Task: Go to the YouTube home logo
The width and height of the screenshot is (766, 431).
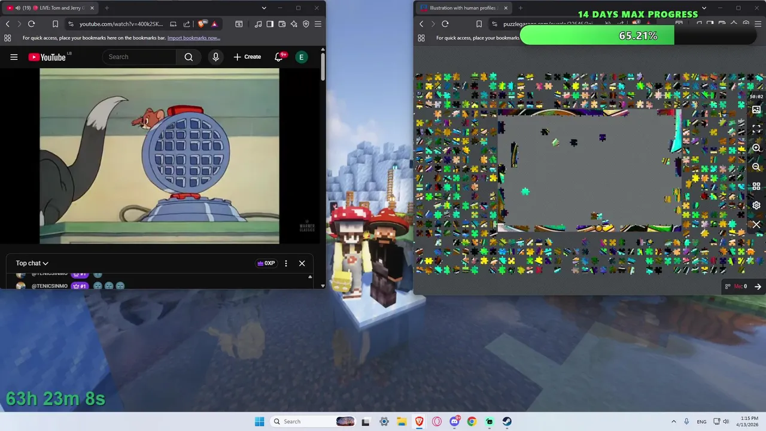Action: (48, 57)
